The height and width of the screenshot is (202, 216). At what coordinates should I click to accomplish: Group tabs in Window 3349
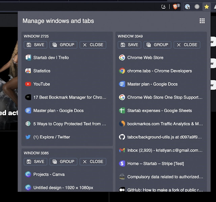[157, 45]
